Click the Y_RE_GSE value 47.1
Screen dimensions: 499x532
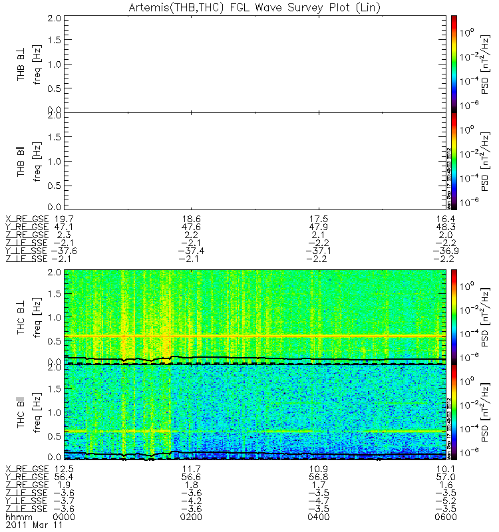(64, 227)
